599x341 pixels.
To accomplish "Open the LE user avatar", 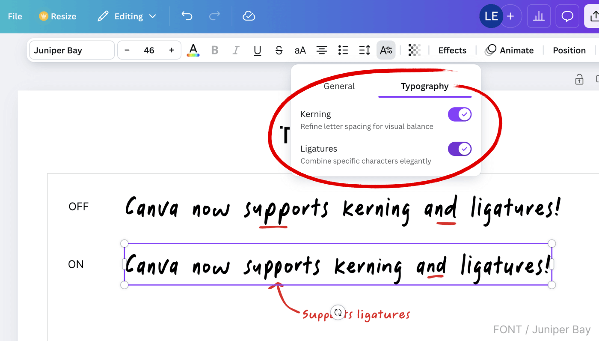I will 491,16.
